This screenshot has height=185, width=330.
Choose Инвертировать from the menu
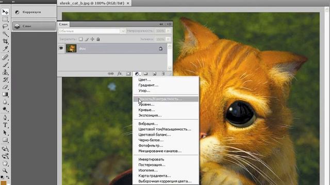[x=151, y=159]
